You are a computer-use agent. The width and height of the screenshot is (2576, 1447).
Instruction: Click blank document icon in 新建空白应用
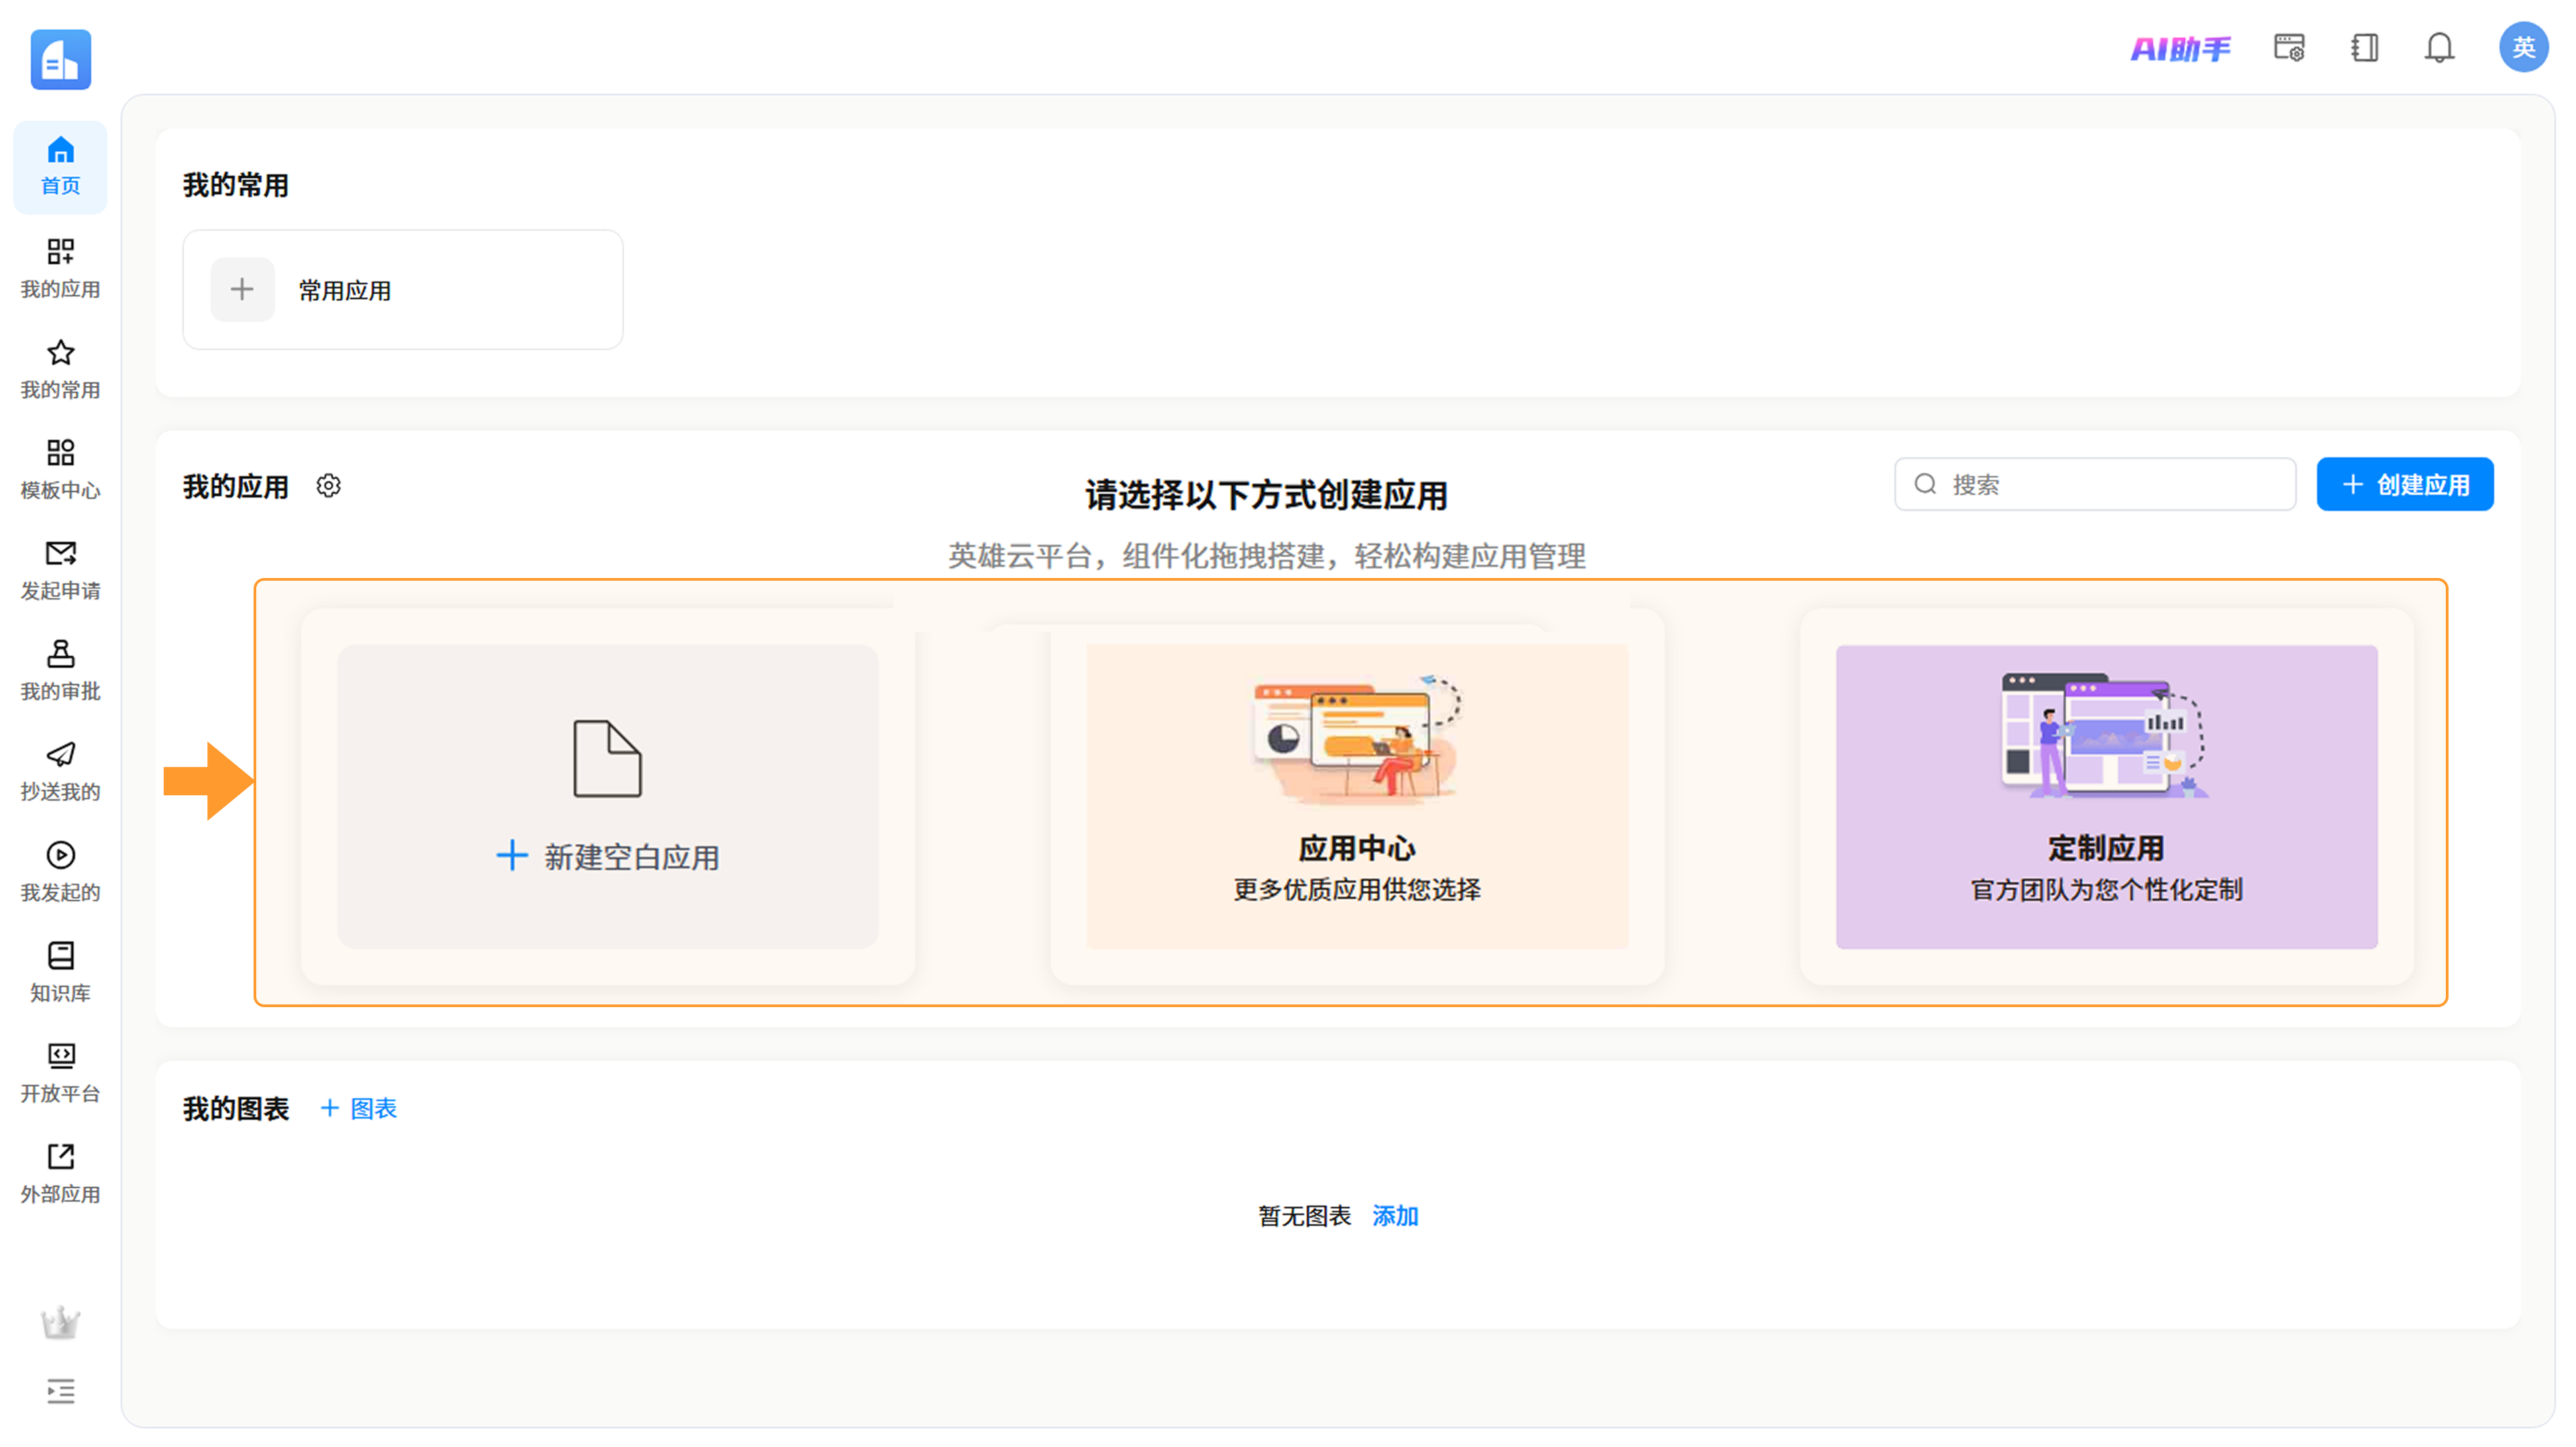click(x=608, y=758)
